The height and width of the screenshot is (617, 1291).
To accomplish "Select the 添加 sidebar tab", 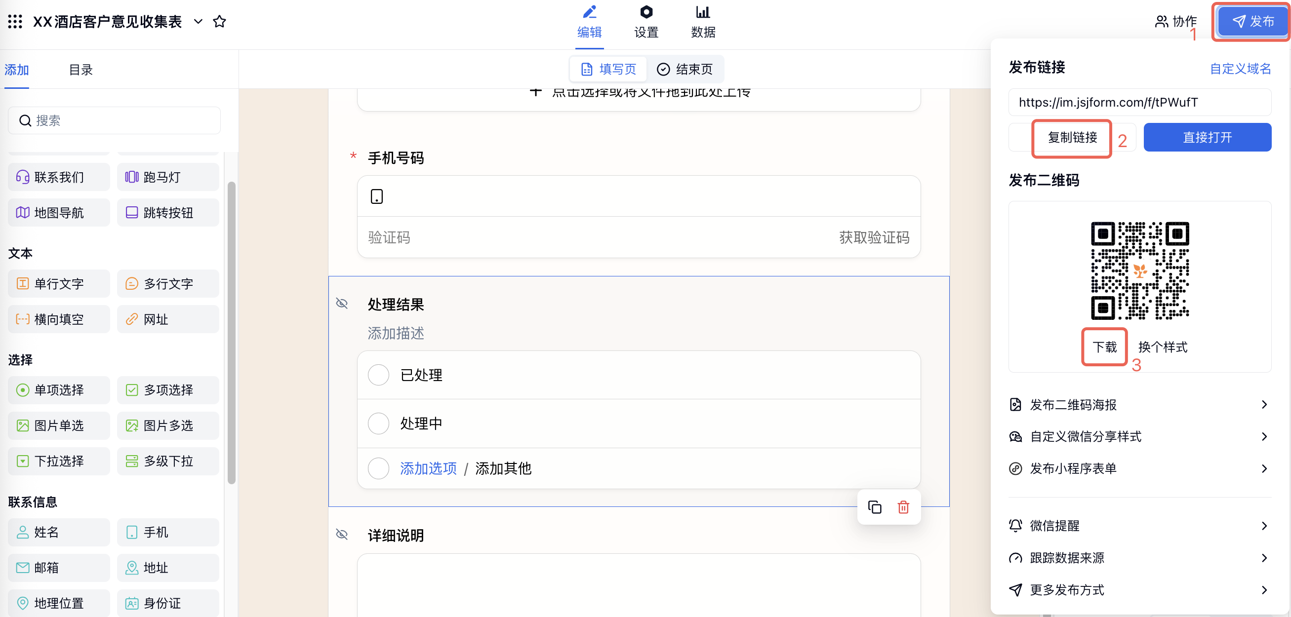I will click(16, 70).
